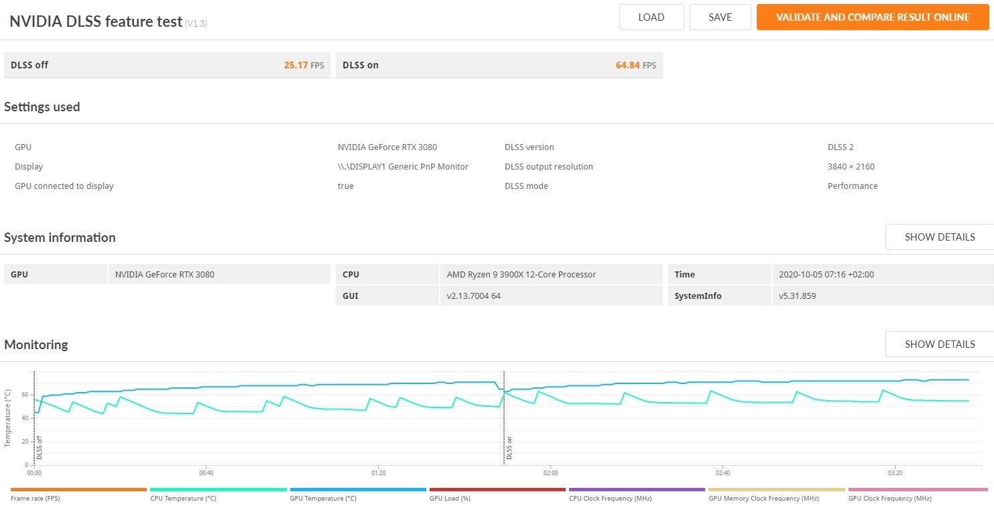994x510 pixels.
Task: Toggle GPU Memory Clock Frequency legend
Action: [763, 499]
